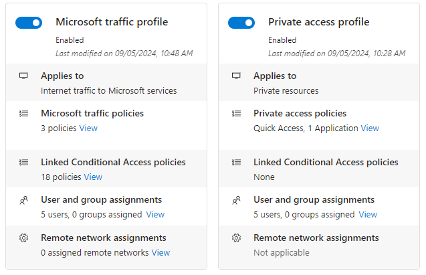Click list icon by Private Linked Conditional Access
This screenshot has width=426, height=275.
pos(236,162)
